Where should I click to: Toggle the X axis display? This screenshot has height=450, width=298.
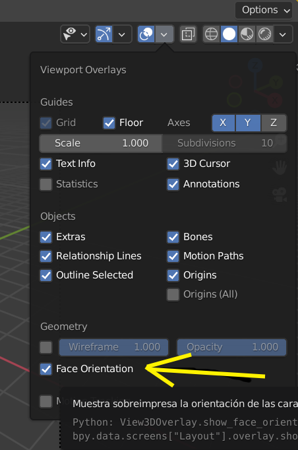point(223,123)
